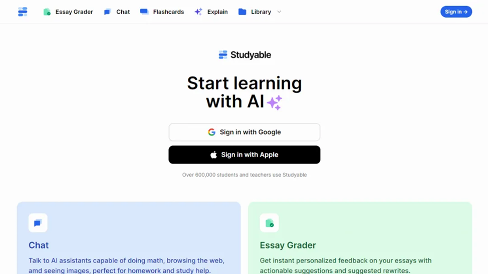The width and height of the screenshot is (488, 274).
Task: Click the Studyable logo icon in navbar
Action: pyautogui.click(x=23, y=12)
